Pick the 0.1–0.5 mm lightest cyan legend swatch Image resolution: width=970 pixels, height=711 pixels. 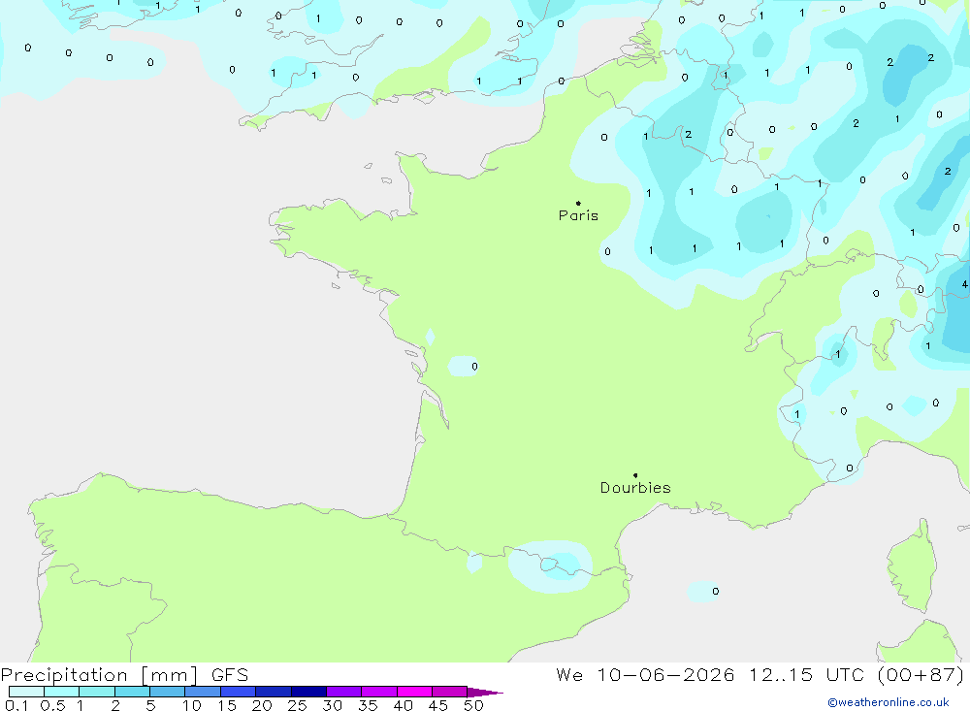tap(26, 692)
